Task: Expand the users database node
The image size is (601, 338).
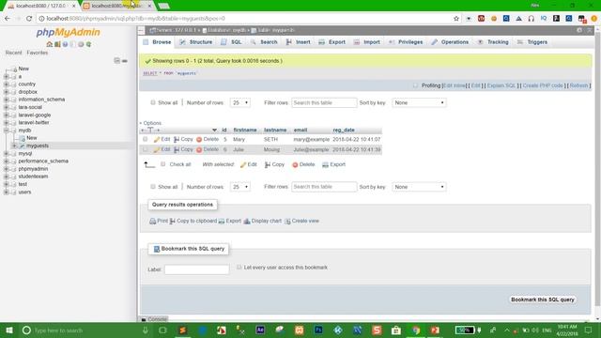Action: point(7,192)
